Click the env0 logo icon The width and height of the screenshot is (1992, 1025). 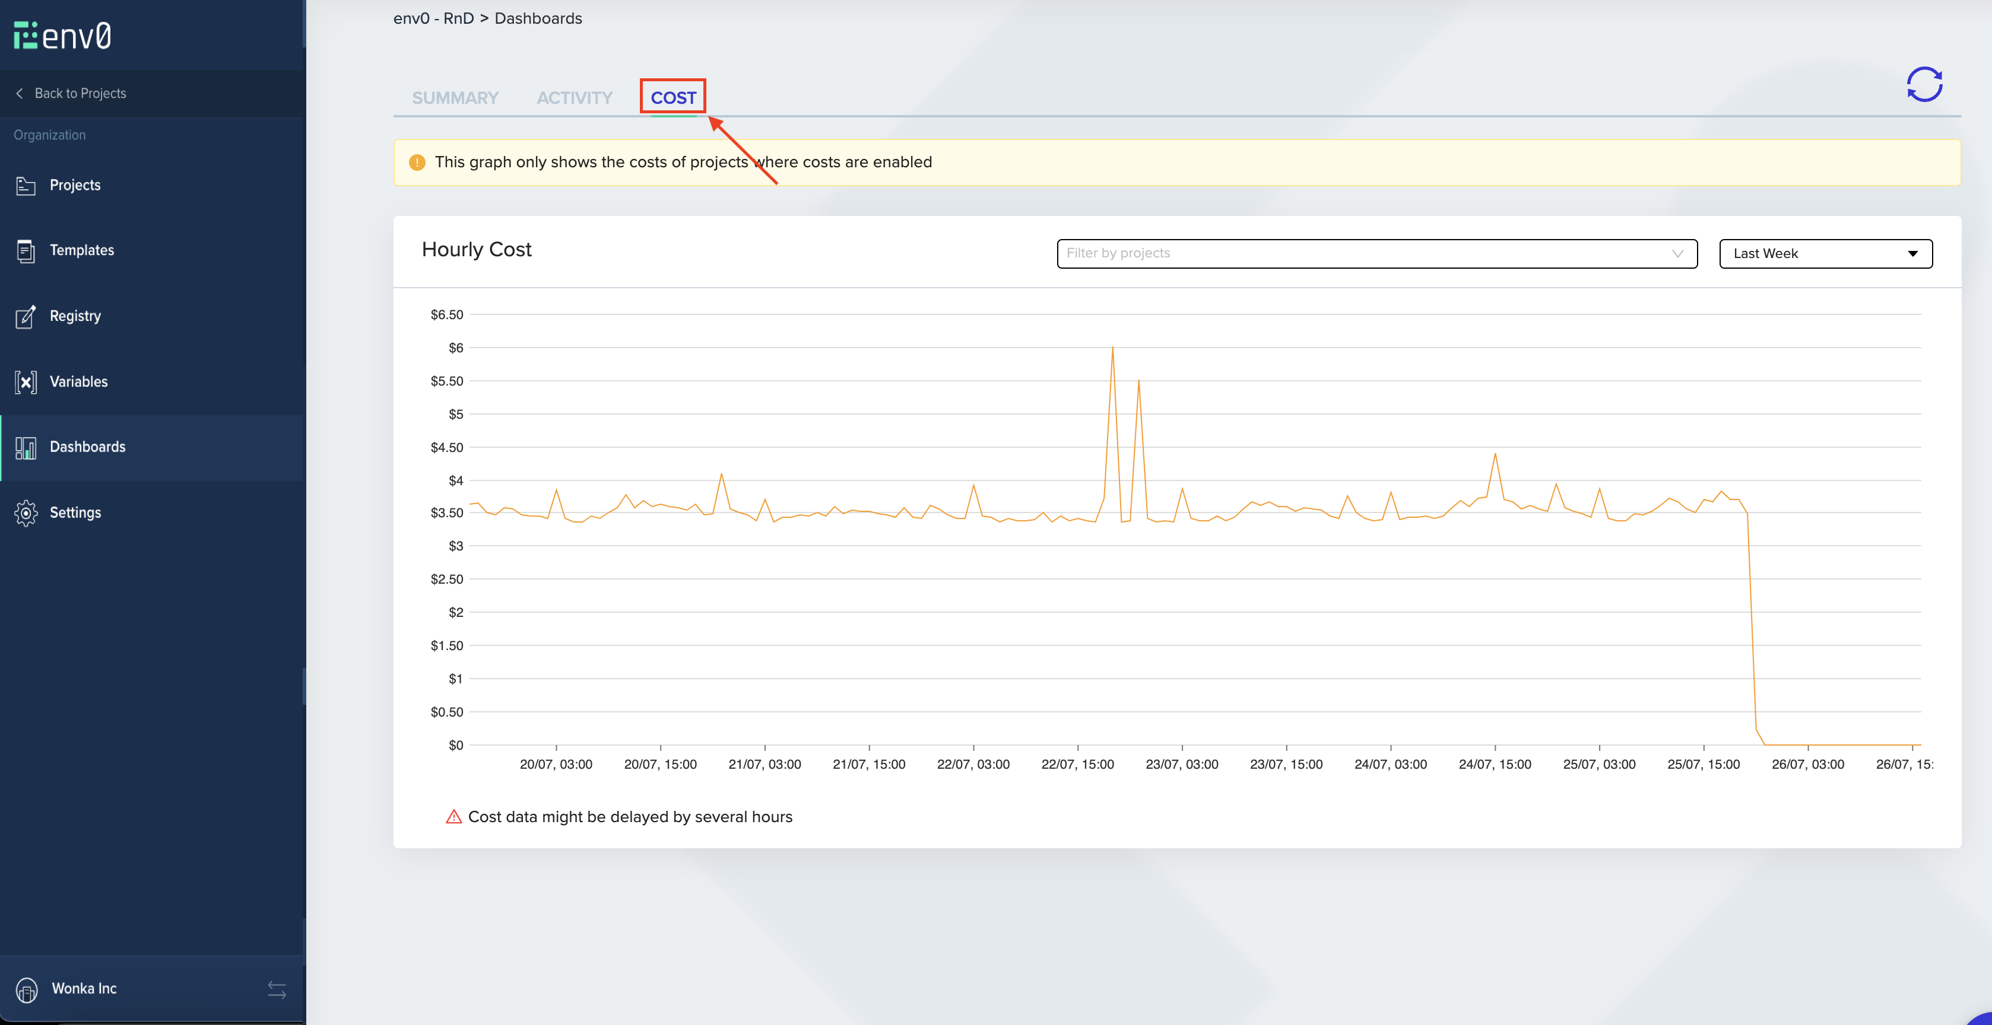tap(26, 36)
